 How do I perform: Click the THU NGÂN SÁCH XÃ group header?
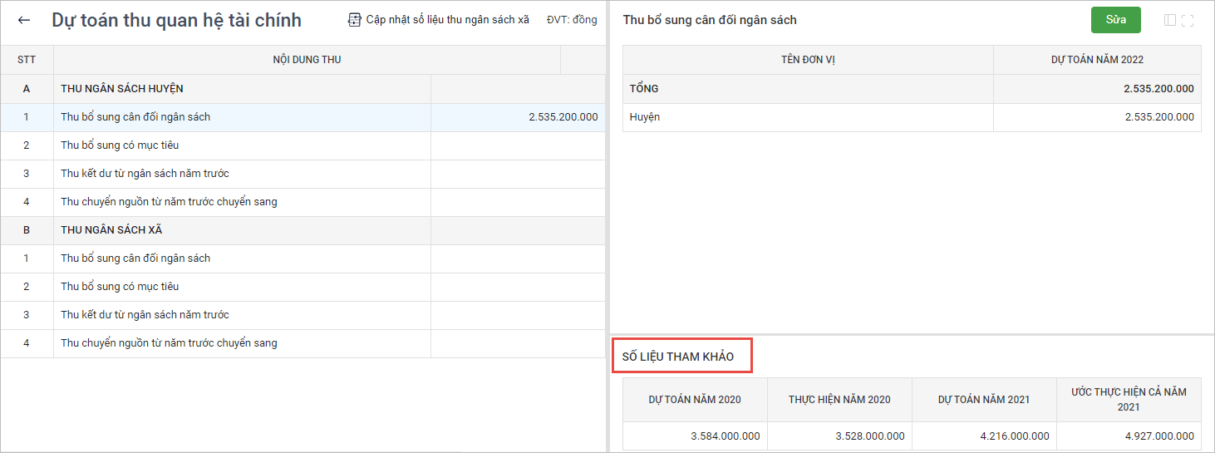[111, 230]
